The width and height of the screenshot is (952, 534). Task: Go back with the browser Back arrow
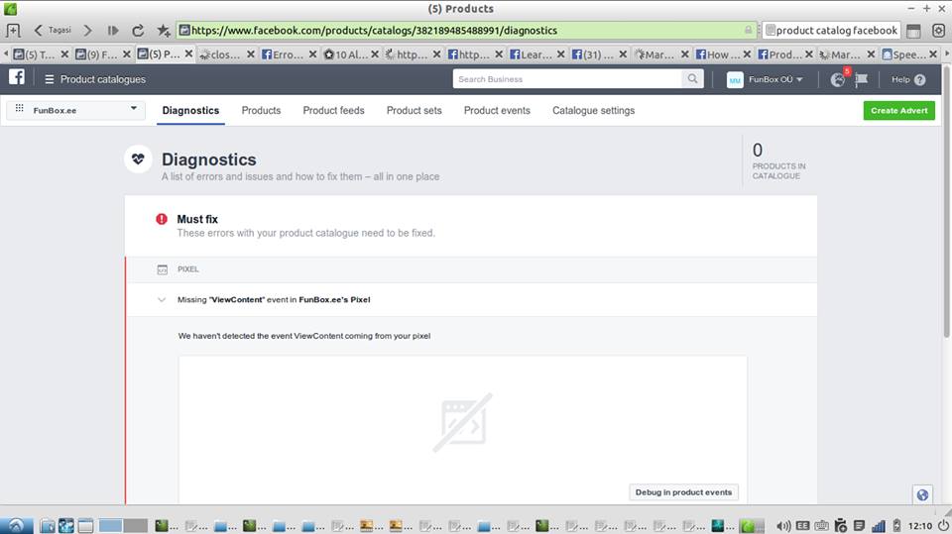pos(39,30)
